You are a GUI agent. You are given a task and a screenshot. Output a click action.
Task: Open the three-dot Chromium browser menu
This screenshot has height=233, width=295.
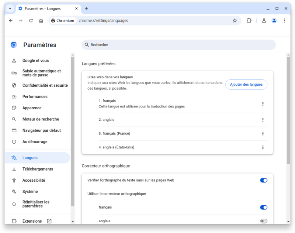[284, 21]
